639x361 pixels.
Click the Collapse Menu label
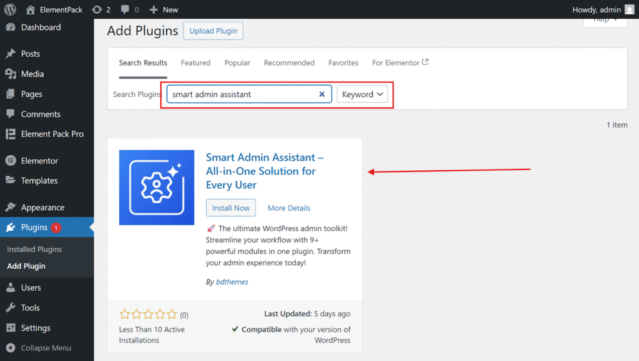46,347
